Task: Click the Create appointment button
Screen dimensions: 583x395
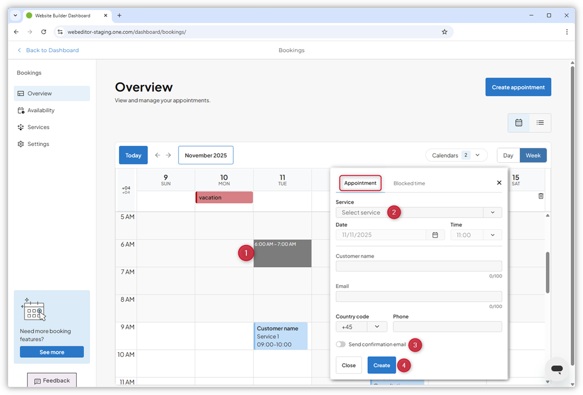Action: click(518, 87)
